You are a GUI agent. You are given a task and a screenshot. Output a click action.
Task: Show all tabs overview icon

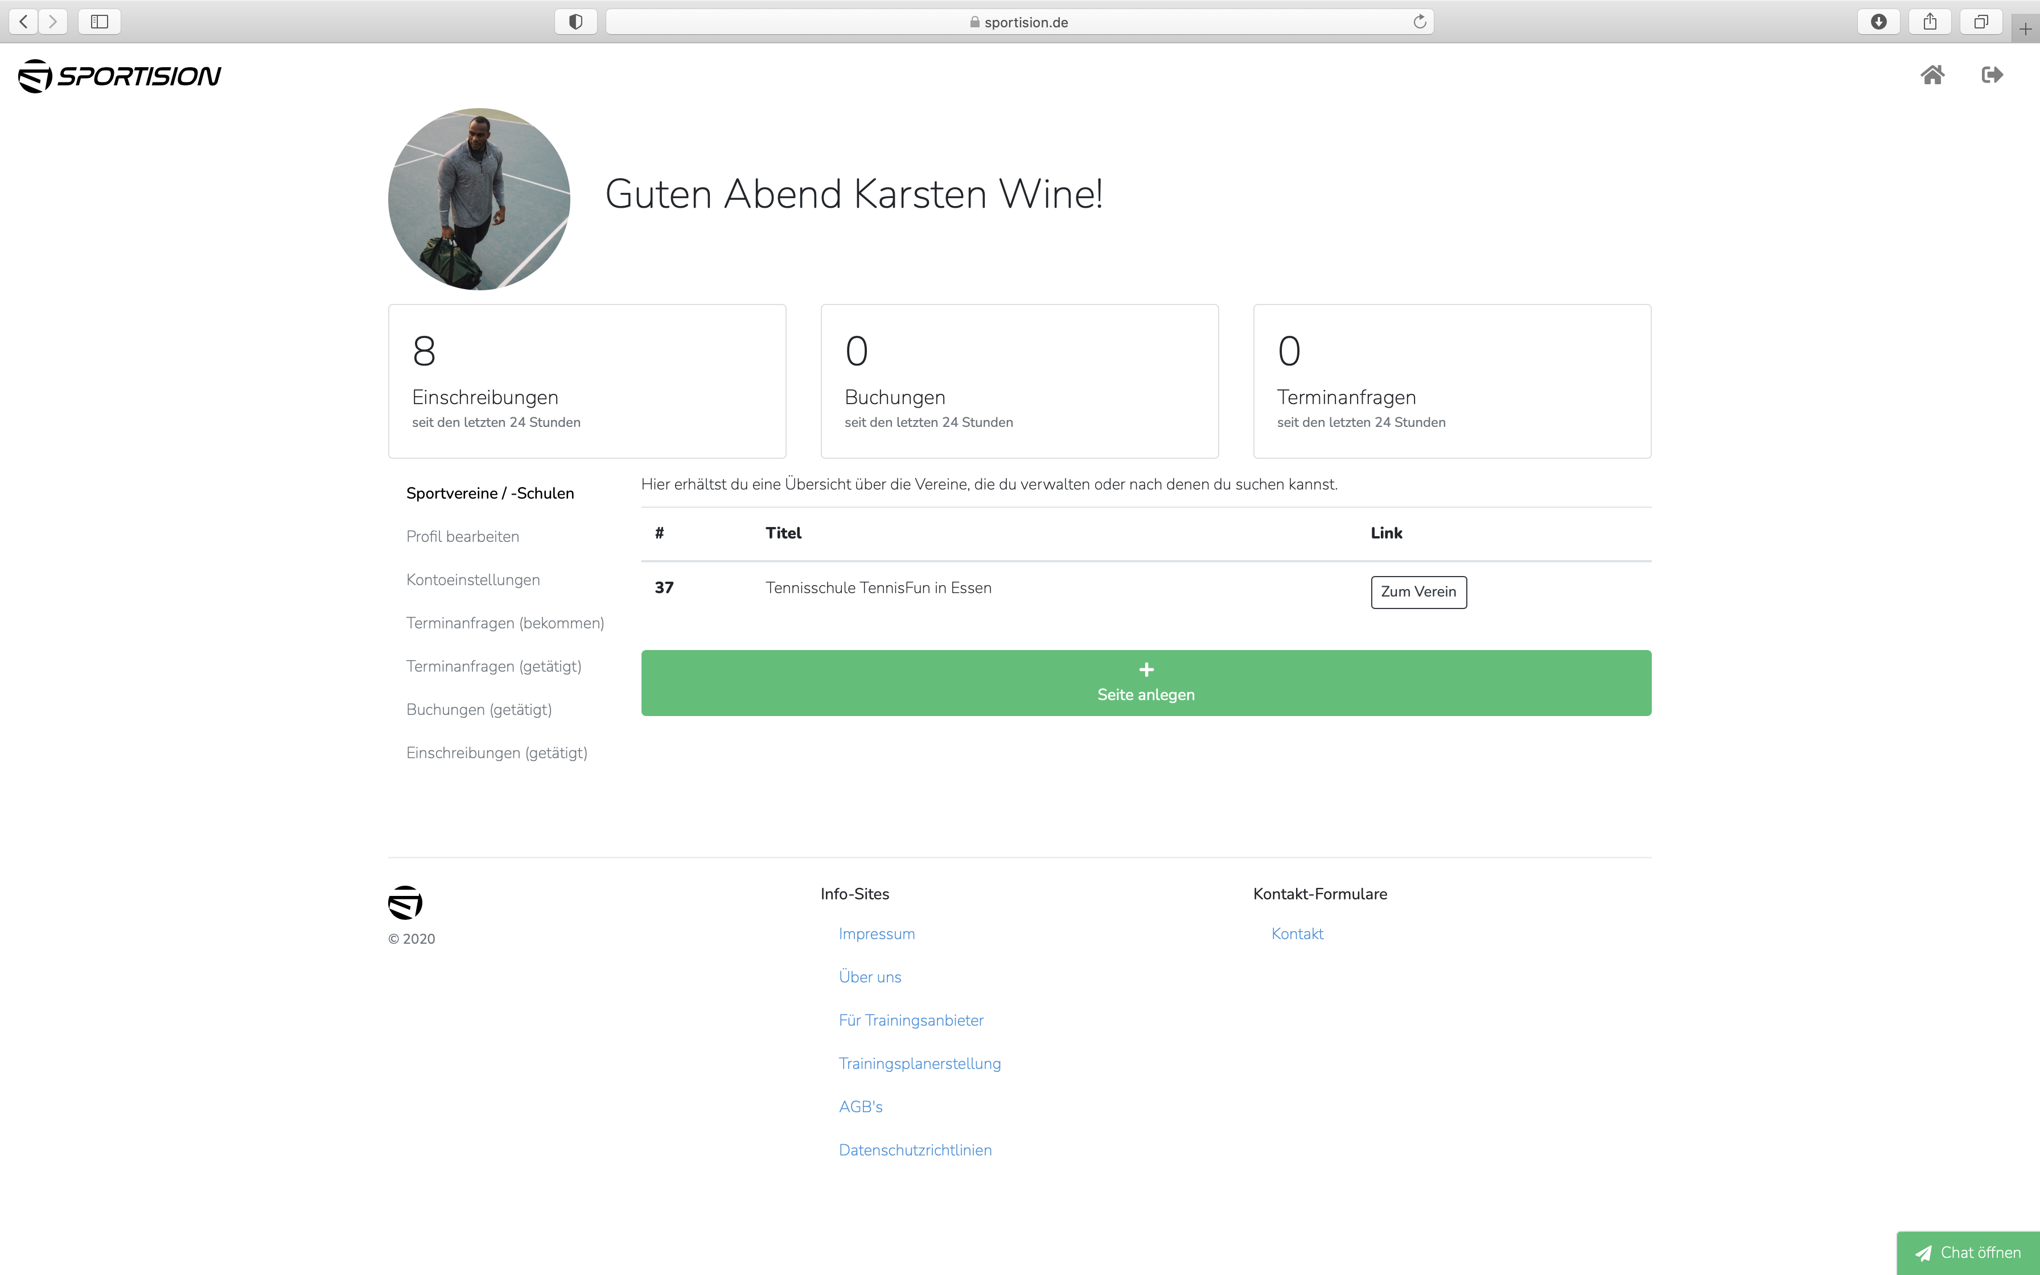pos(1981,22)
